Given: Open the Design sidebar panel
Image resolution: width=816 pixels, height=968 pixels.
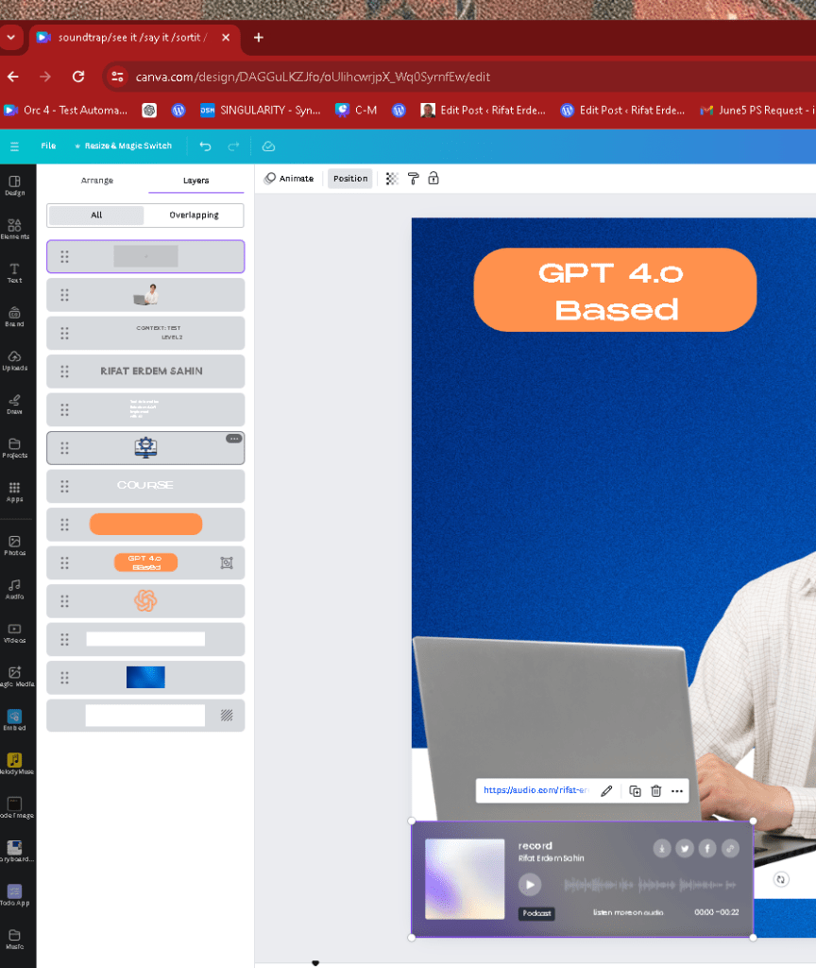Looking at the screenshot, I should (x=15, y=185).
